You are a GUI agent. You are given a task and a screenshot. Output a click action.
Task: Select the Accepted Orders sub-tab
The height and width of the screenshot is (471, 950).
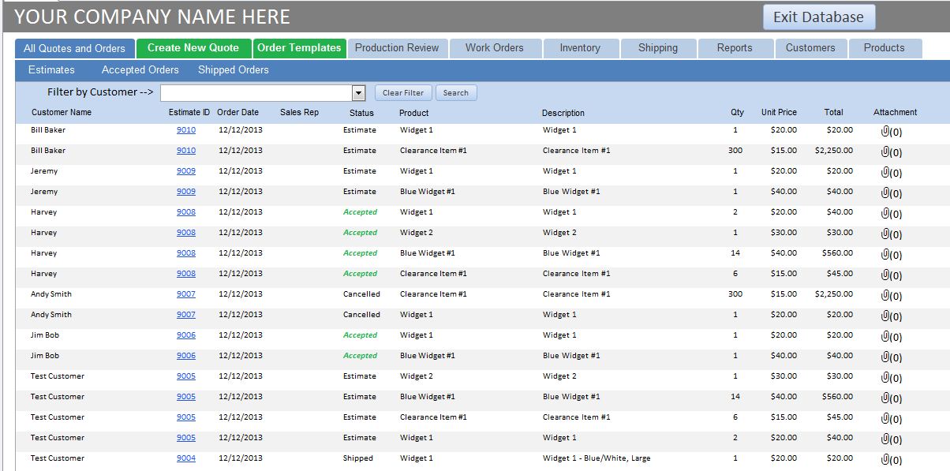click(140, 70)
